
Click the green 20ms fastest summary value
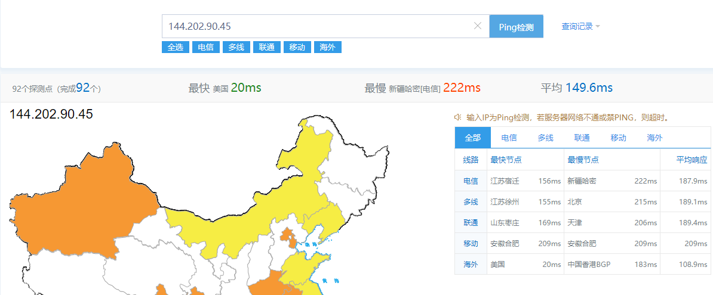[246, 88]
